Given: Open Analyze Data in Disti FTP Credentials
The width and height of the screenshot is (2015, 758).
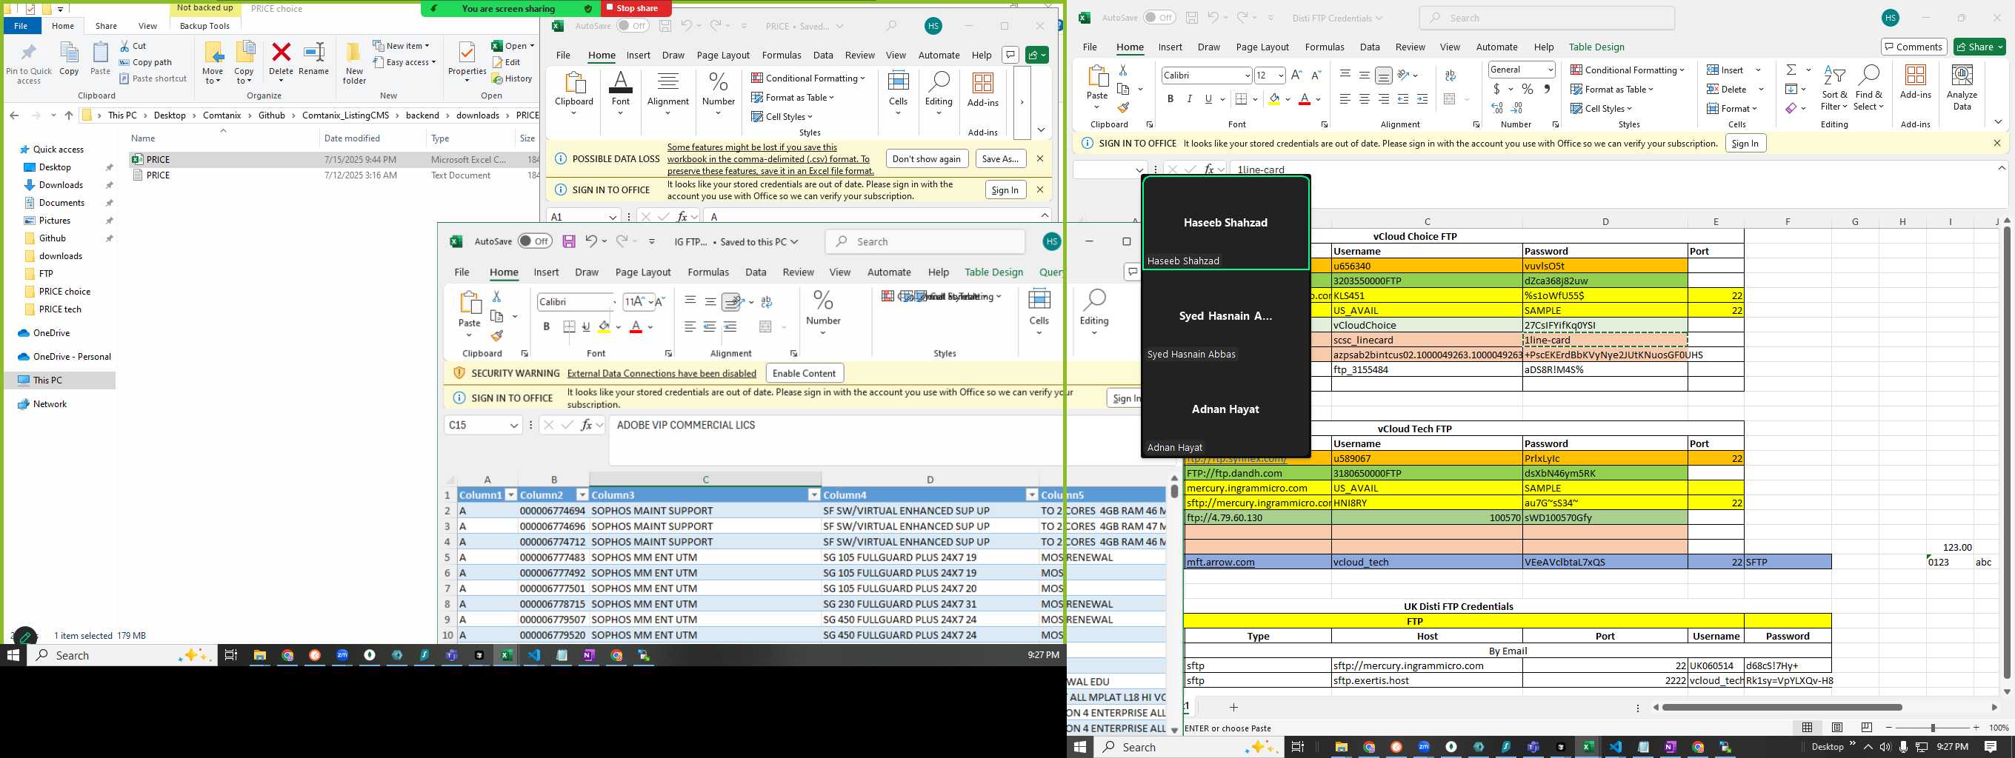Looking at the screenshot, I should tap(1962, 87).
